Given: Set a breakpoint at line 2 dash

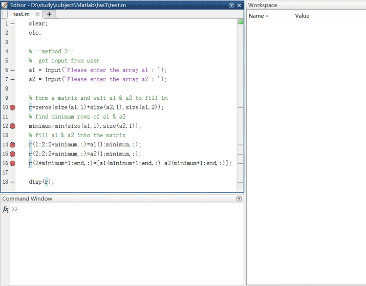Looking at the screenshot, I should pyautogui.click(x=13, y=33).
